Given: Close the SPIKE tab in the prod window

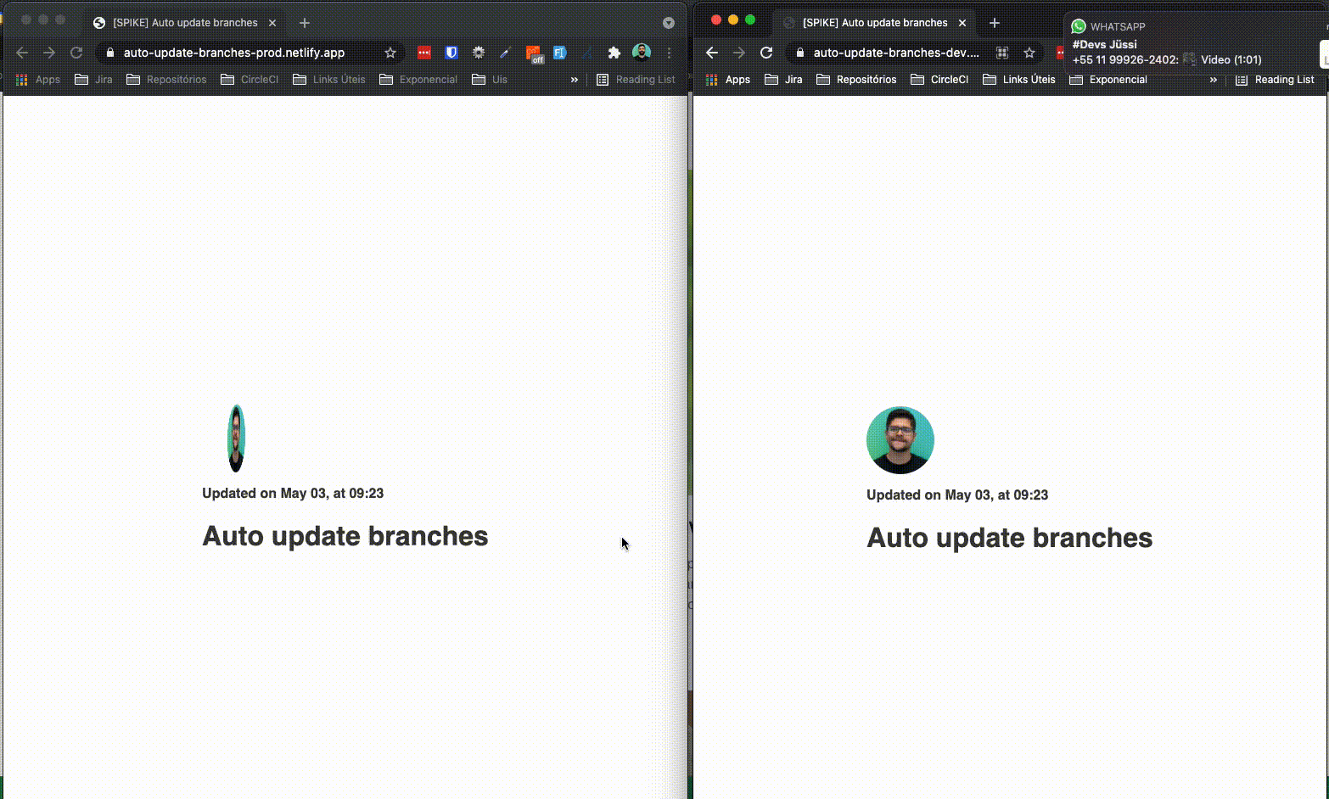Looking at the screenshot, I should 272,23.
